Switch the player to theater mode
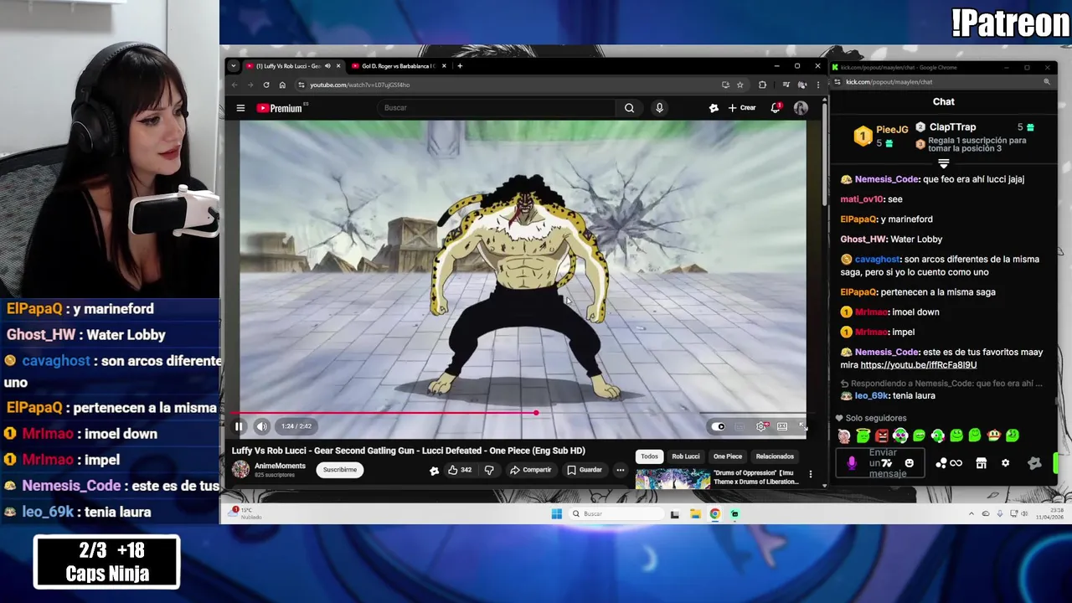The width and height of the screenshot is (1072, 603). tap(782, 426)
